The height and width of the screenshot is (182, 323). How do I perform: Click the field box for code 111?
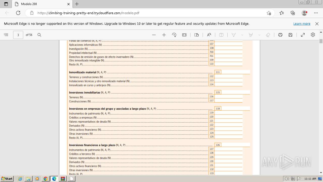(236, 72)
